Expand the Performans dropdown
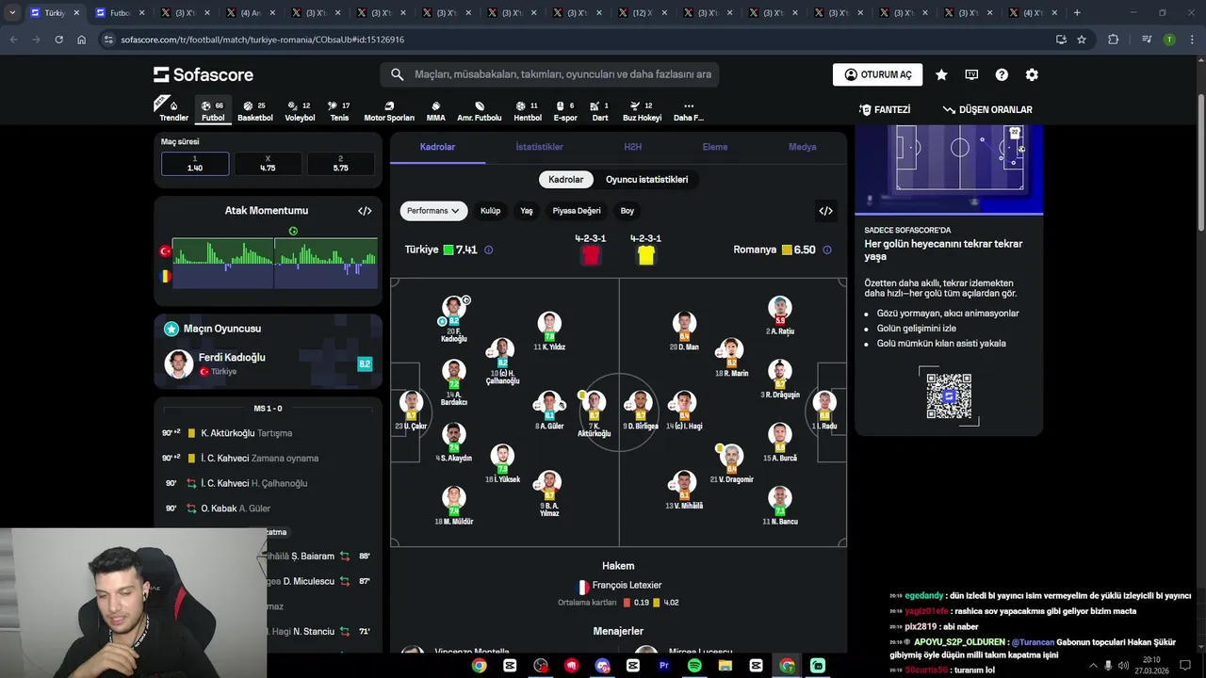The height and width of the screenshot is (678, 1206). pos(433,211)
